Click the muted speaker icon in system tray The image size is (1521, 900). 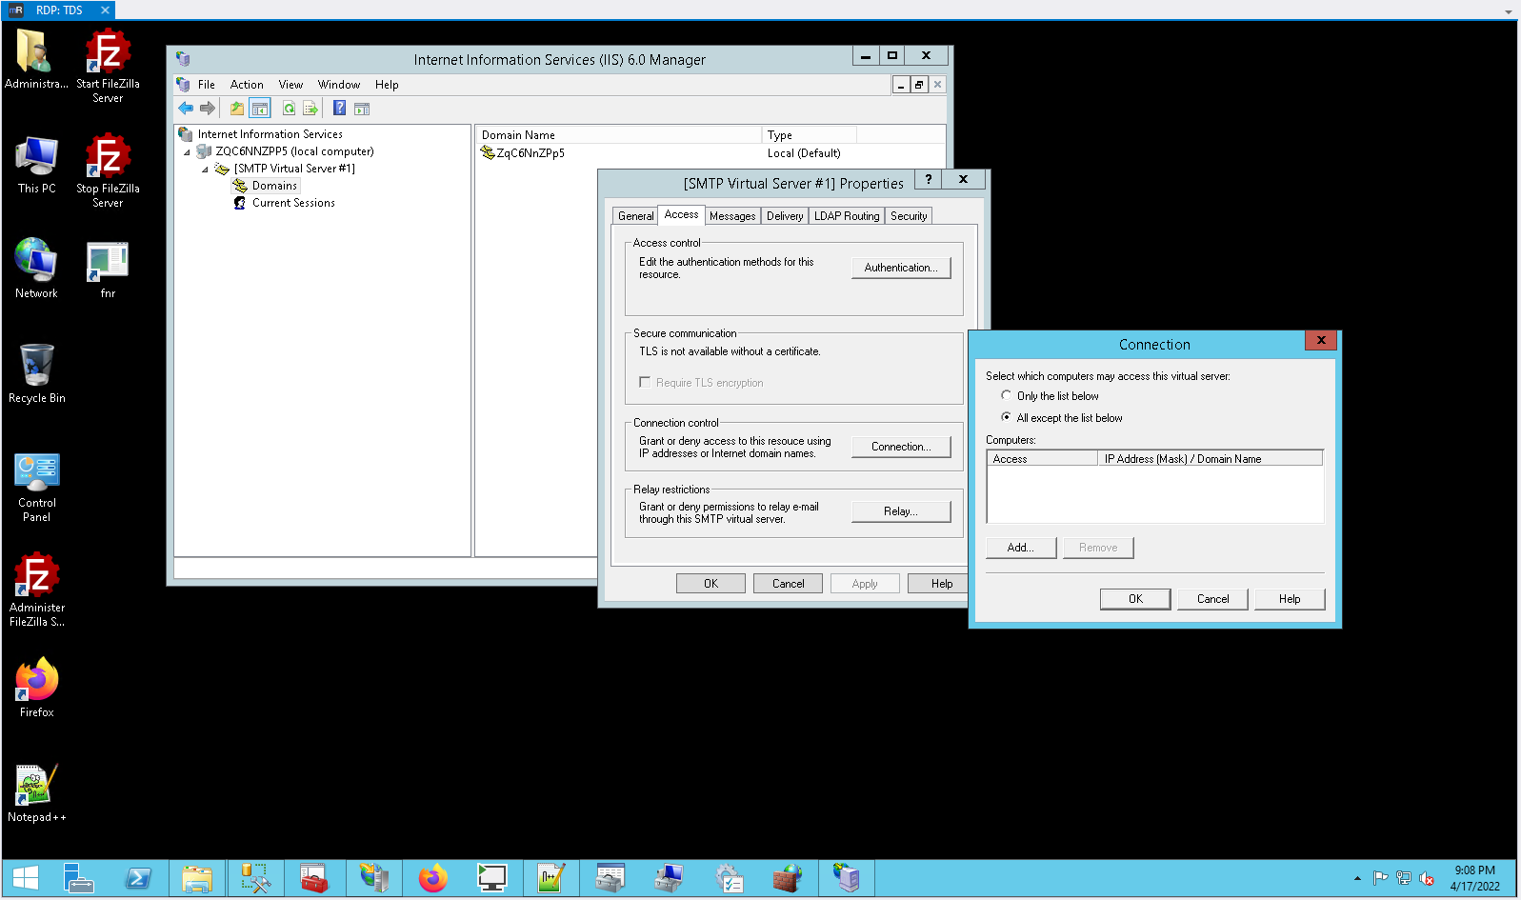point(1427,878)
